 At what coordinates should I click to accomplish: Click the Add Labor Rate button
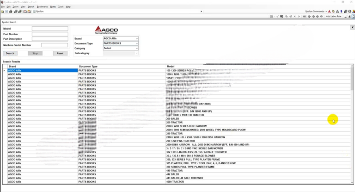333,16
